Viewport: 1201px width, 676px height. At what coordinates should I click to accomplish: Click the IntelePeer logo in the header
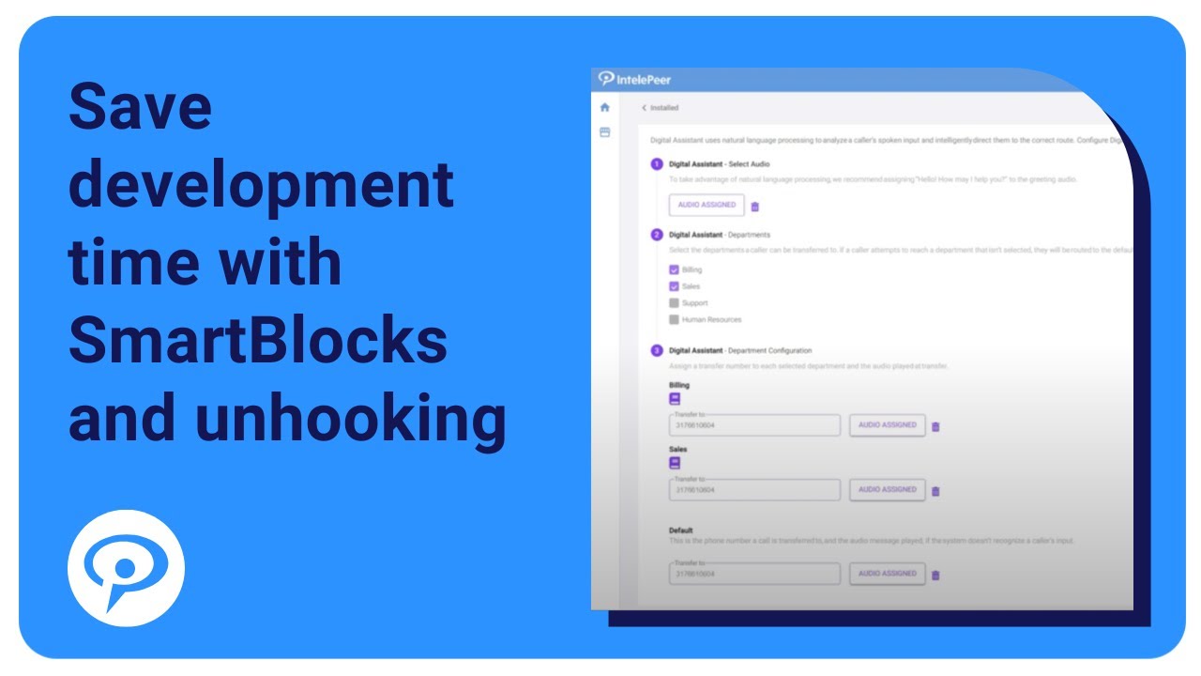click(x=635, y=79)
